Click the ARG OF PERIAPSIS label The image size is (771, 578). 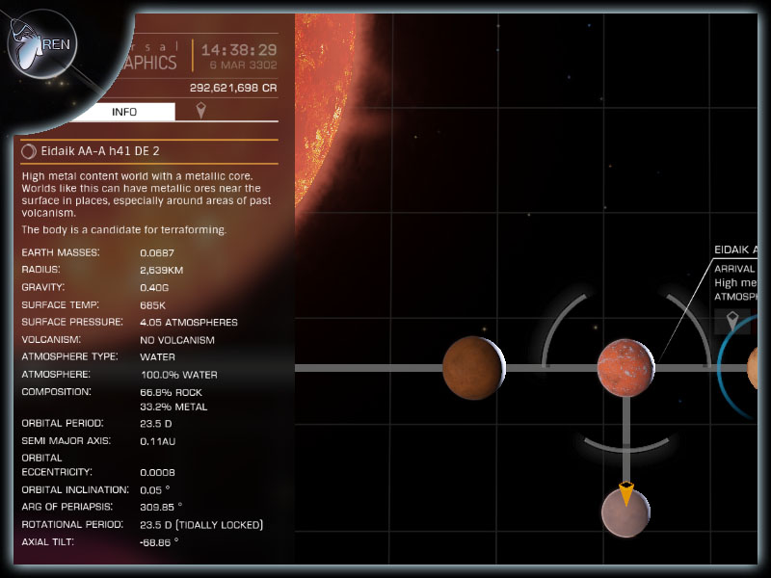click(x=67, y=507)
